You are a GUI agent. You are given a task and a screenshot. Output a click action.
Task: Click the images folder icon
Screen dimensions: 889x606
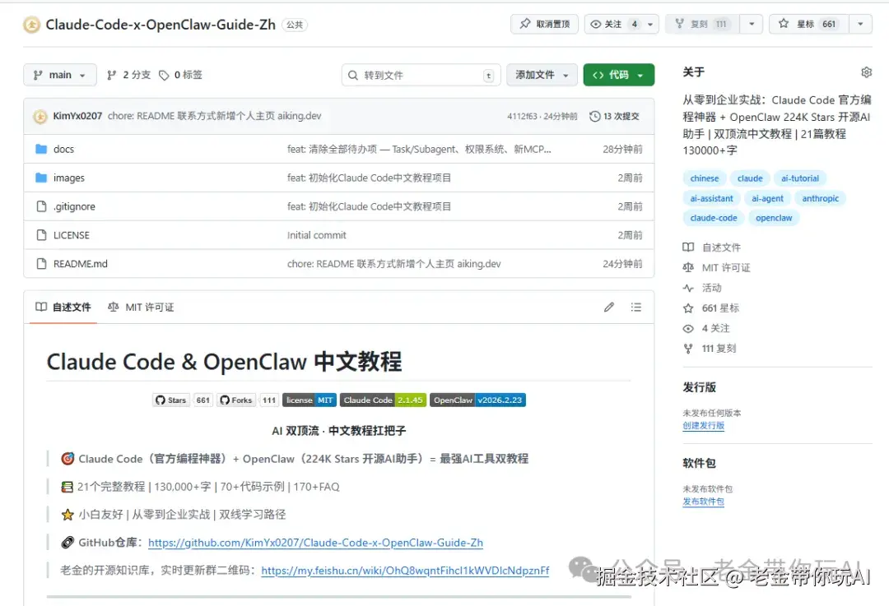pos(41,178)
